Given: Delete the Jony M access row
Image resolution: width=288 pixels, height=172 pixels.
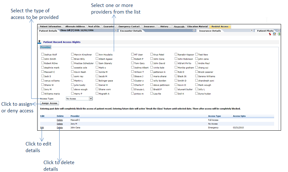Looking at the screenshot, I should click(60, 124).
